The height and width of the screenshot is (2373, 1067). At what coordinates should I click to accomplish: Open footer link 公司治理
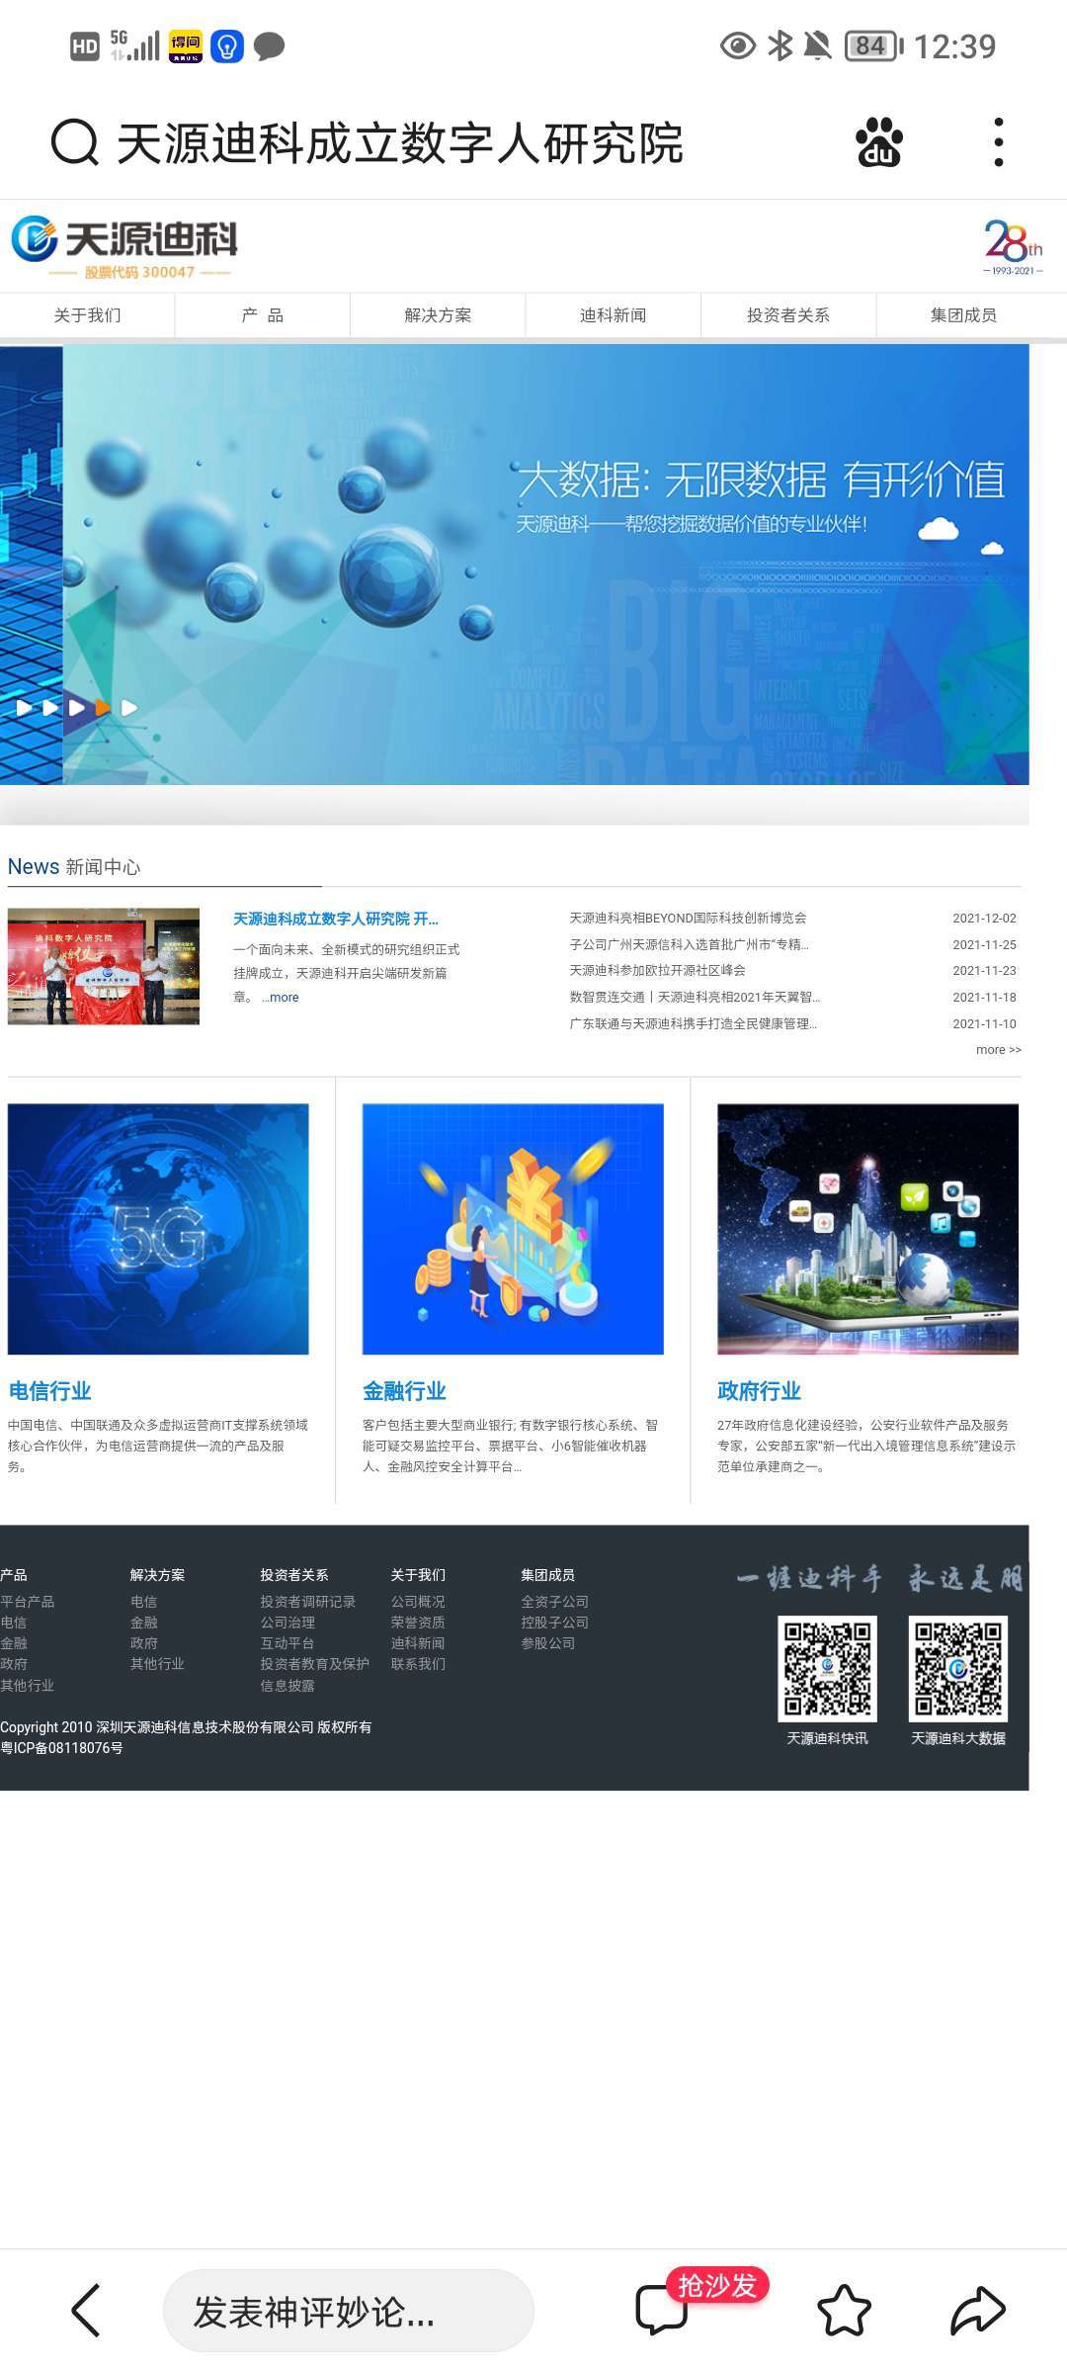pyautogui.click(x=287, y=1623)
